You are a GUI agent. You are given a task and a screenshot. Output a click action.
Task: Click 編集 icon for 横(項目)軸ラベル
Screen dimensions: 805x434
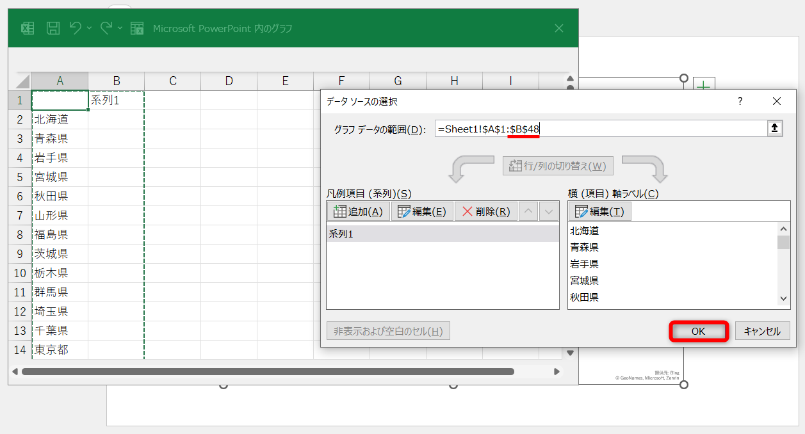tap(599, 211)
